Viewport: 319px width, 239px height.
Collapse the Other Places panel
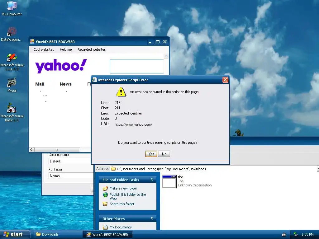click(x=152, y=218)
